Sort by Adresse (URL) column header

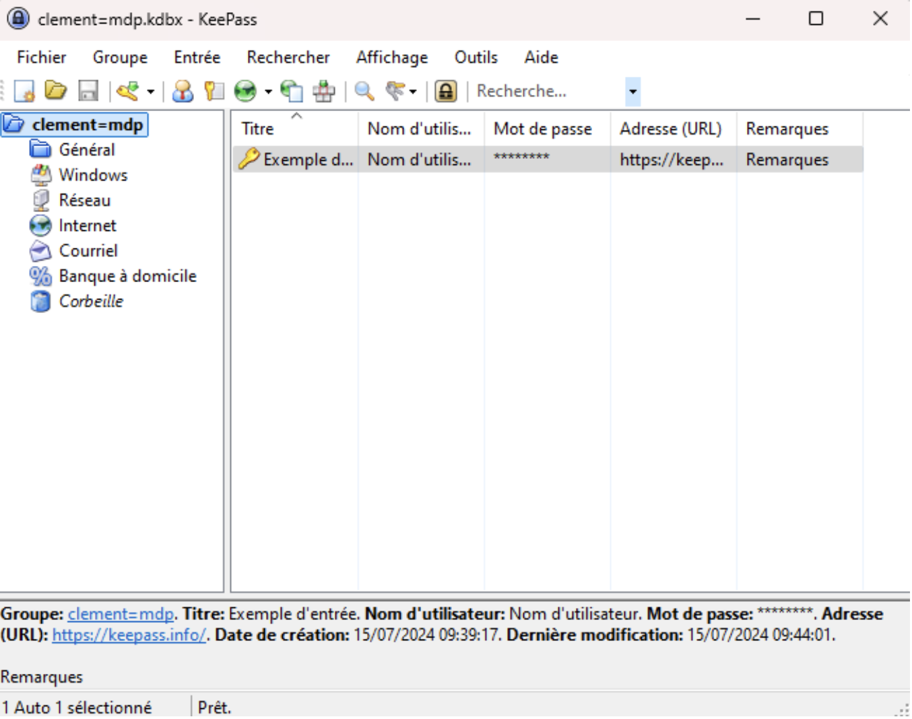tap(674, 129)
